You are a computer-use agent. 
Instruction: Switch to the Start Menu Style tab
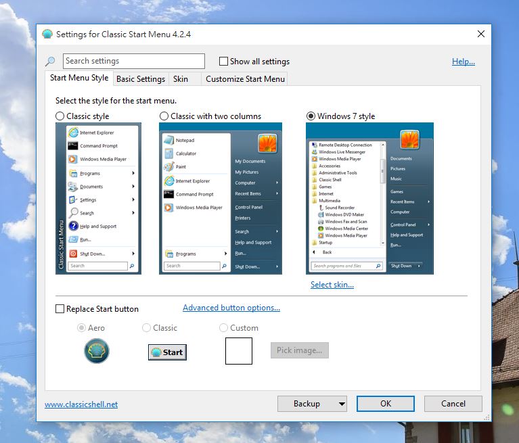click(x=79, y=78)
